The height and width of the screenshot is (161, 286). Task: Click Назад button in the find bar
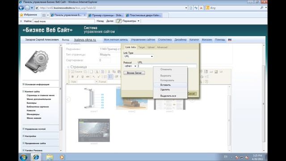(100, 21)
